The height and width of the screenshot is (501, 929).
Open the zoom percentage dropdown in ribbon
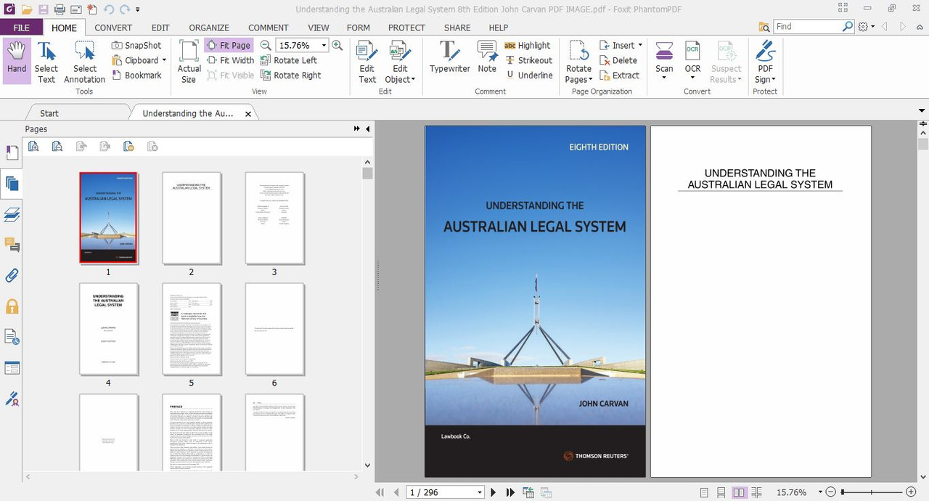pyautogui.click(x=324, y=45)
